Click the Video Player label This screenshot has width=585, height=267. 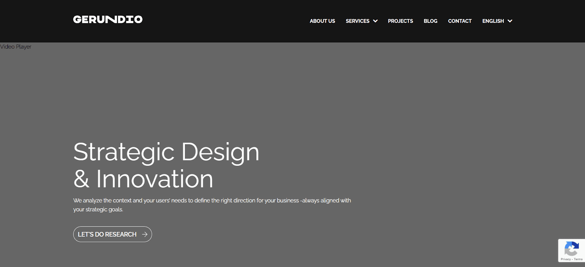(16, 47)
